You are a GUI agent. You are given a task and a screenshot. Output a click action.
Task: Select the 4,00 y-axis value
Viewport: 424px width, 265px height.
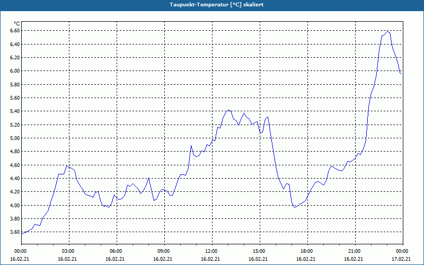coord(15,205)
